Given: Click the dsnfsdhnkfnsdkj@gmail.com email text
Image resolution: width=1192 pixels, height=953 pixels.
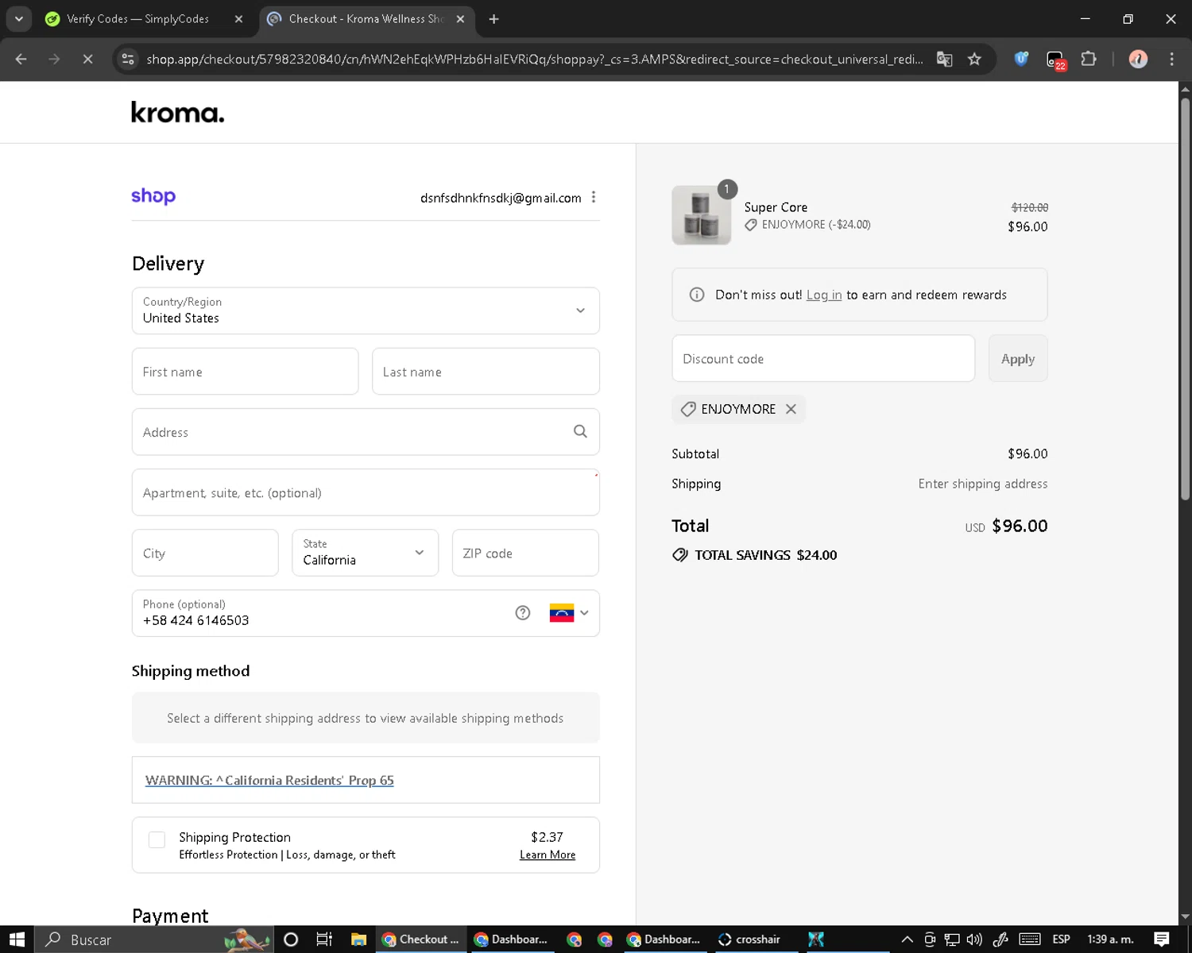Looking at the screenshot, I should tap(501, 198).
